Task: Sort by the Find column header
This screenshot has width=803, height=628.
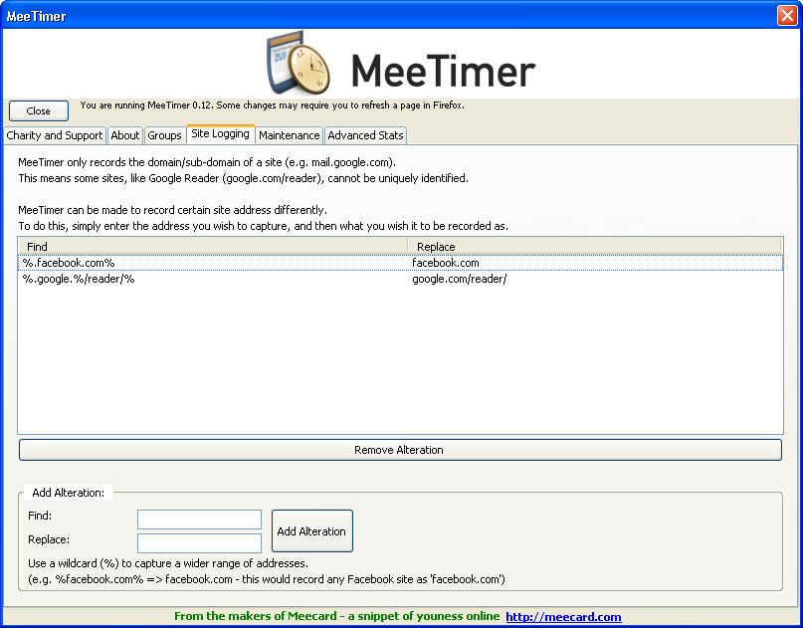Action: tap(213, 247)
